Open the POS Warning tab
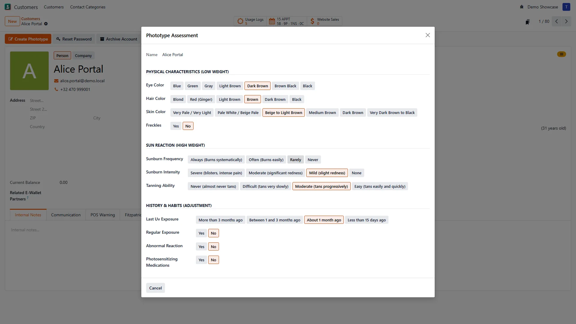This screenshot has width=576, height=324. pyautogui.click(x=103, y=215)
